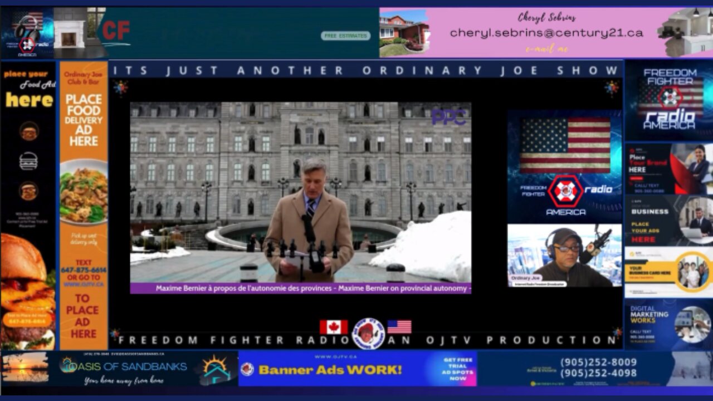Click the purple PPC logo in the video
Image resolution: width=713 pixels, height=401 pixels.
tap(448, 116)
